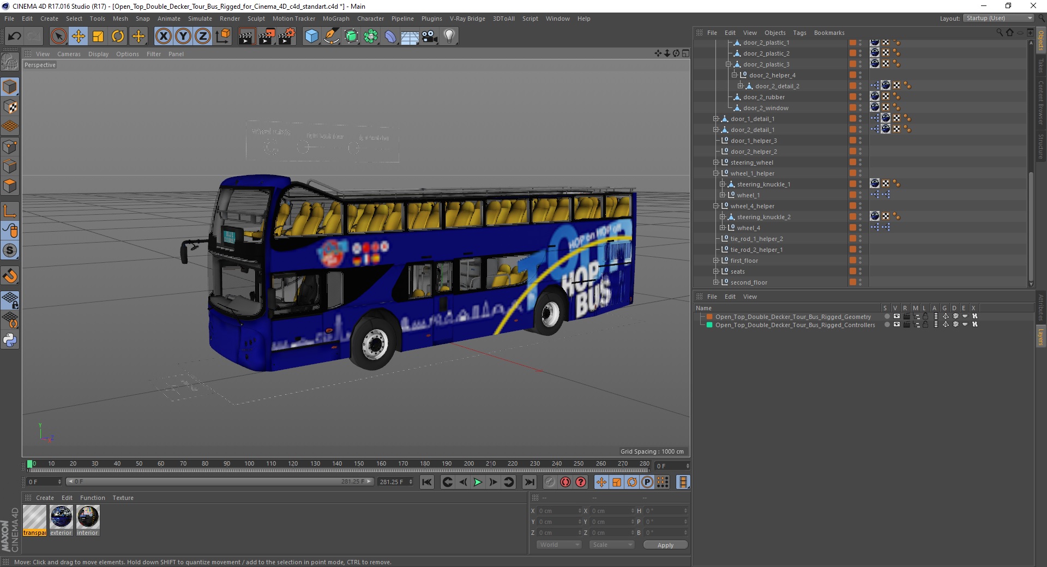Open the V-Ray Bridge menu
This screenshot has width=1047, height=567.
(x=467, y=19)
